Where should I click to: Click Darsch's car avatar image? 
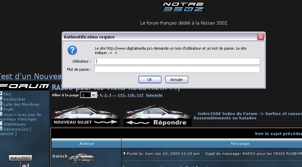click(82, 157)
